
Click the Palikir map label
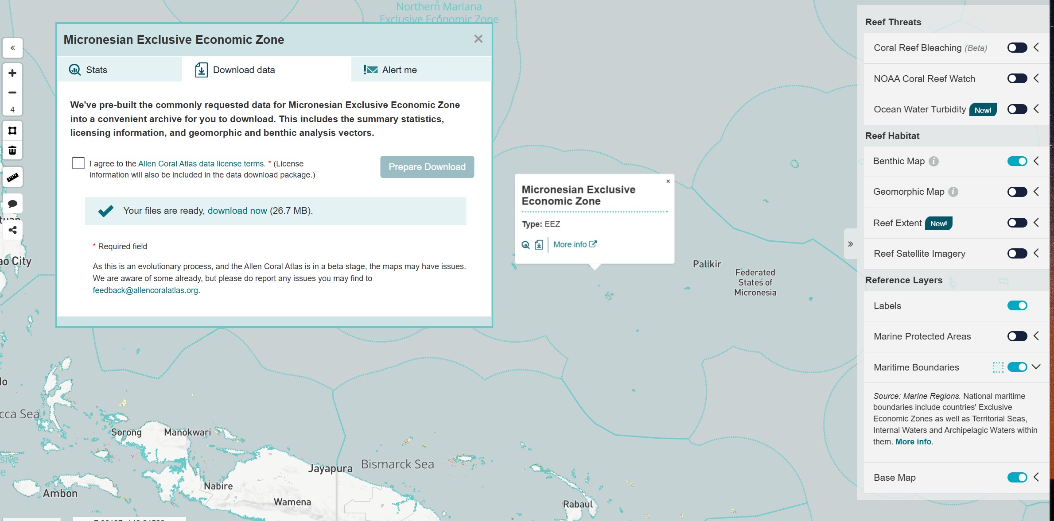707,264
